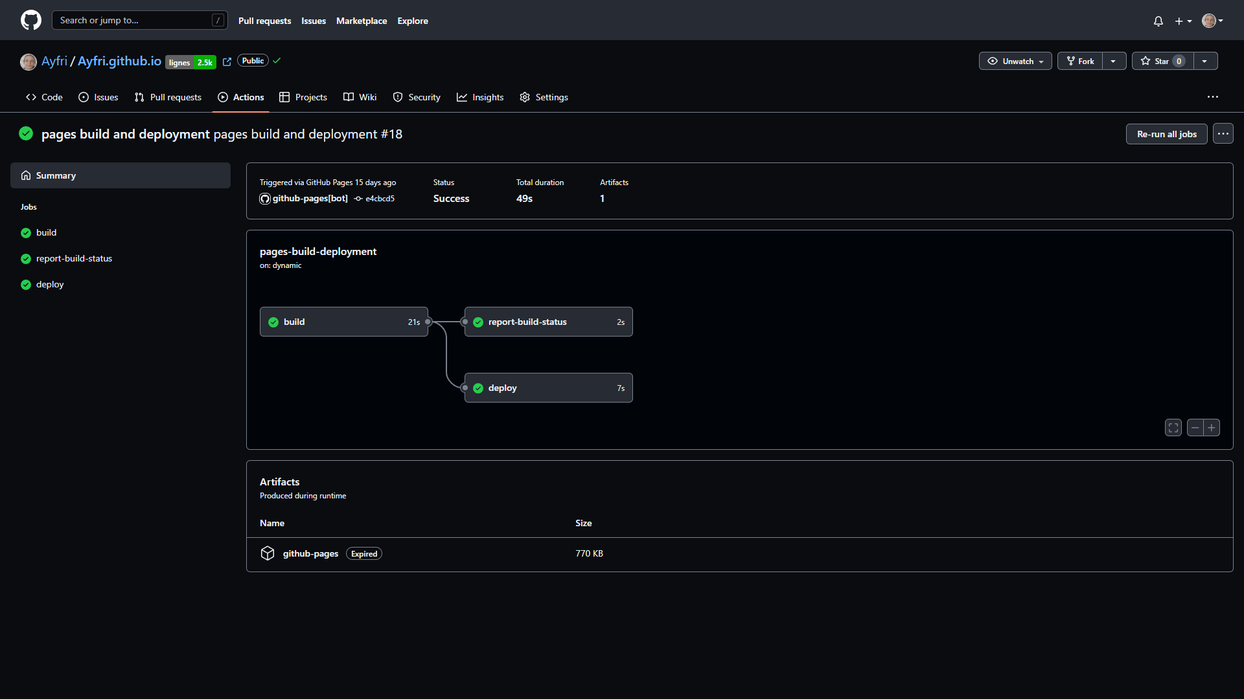Click the Artifacts count value 1

[602, 199]
